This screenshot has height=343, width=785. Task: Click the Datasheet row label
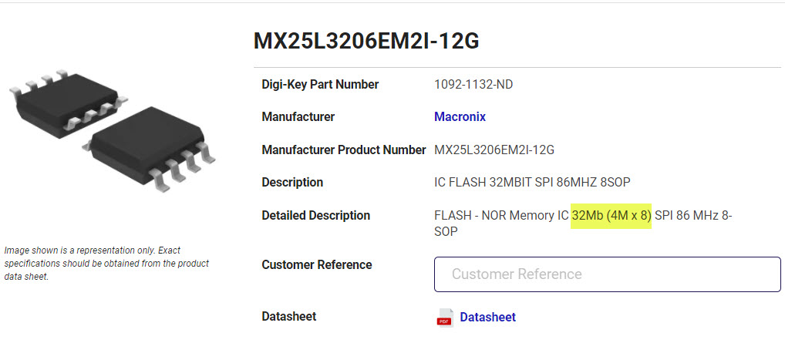(289, 317)
